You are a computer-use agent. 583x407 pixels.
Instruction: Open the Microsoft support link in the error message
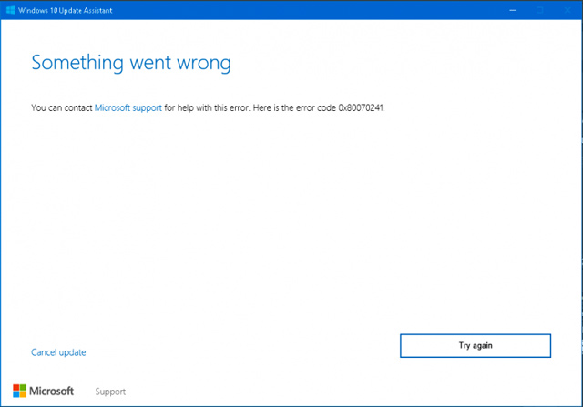click(128, 107)
